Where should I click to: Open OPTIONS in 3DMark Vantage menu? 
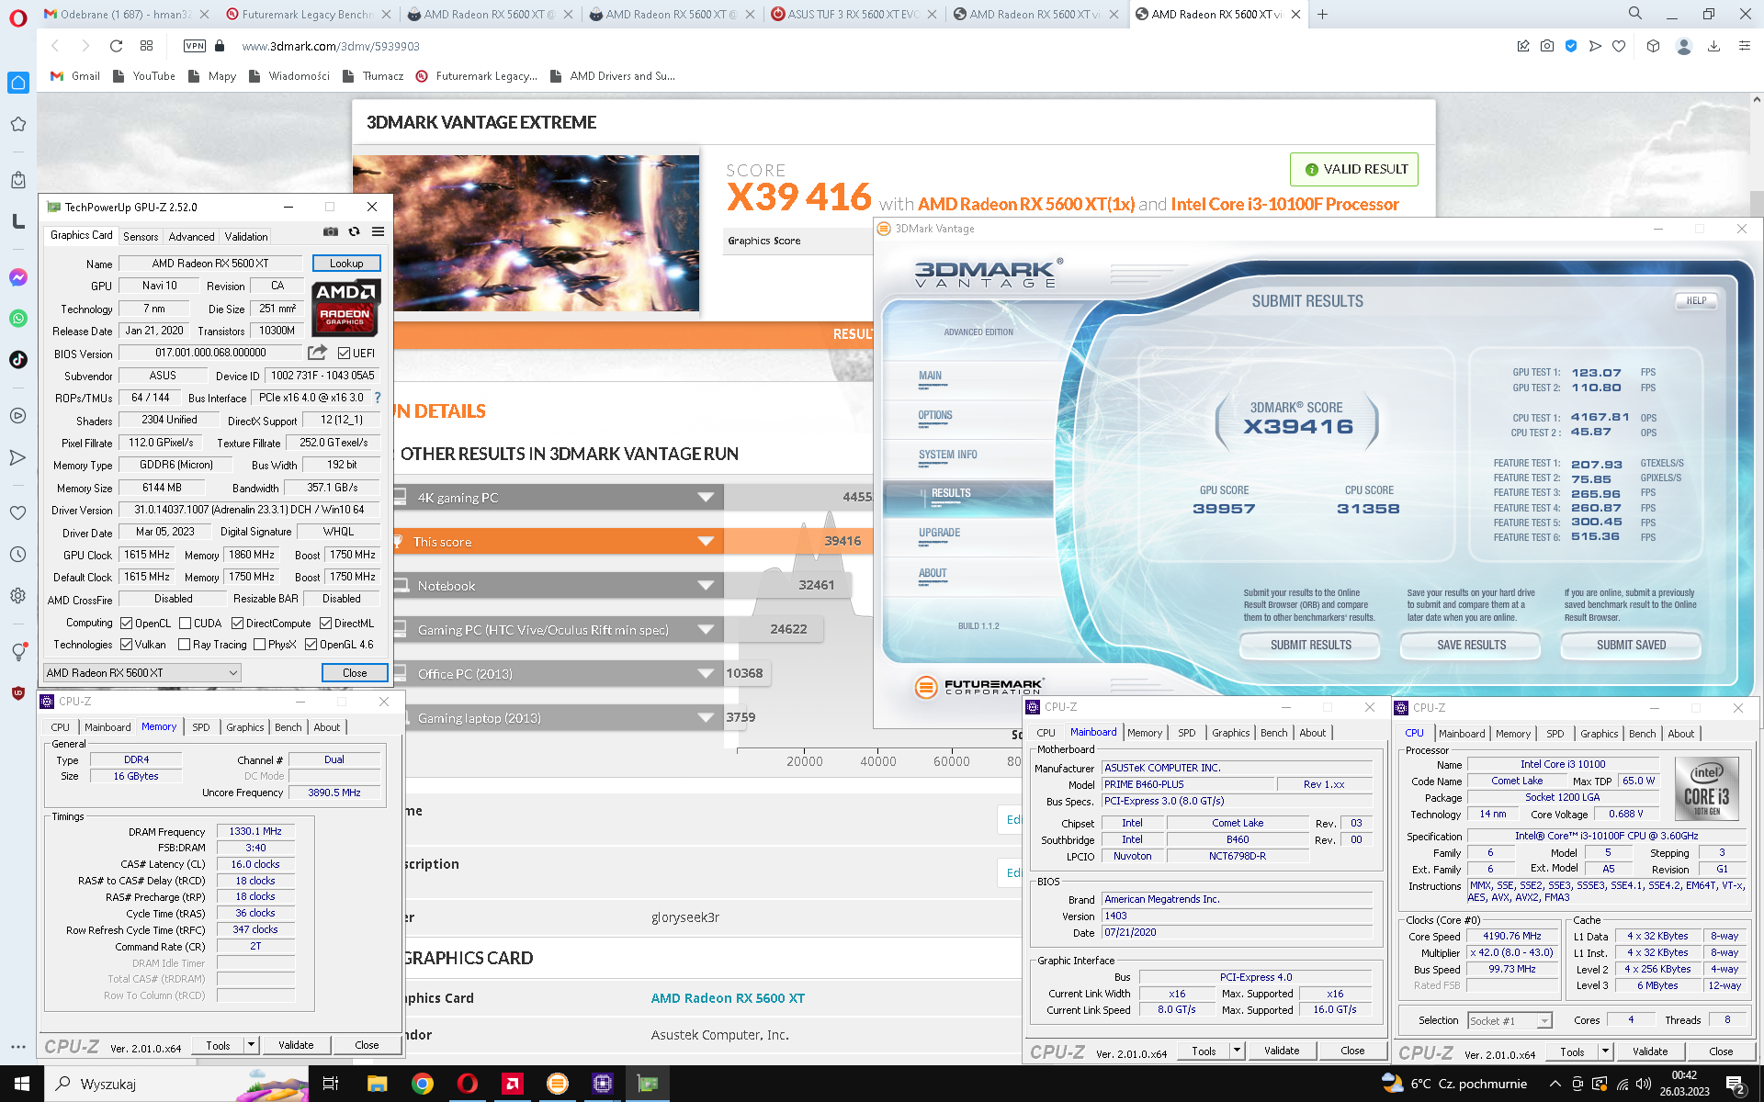(x=935, y=415)
